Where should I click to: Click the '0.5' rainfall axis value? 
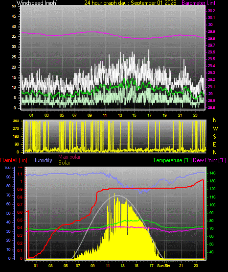20,220
